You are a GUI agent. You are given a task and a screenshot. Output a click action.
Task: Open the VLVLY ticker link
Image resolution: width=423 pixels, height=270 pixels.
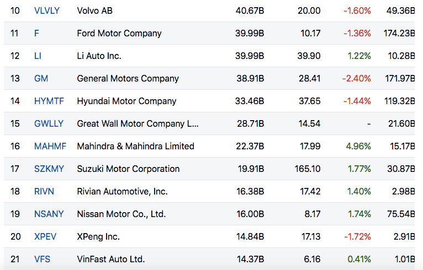coord(46,10)
